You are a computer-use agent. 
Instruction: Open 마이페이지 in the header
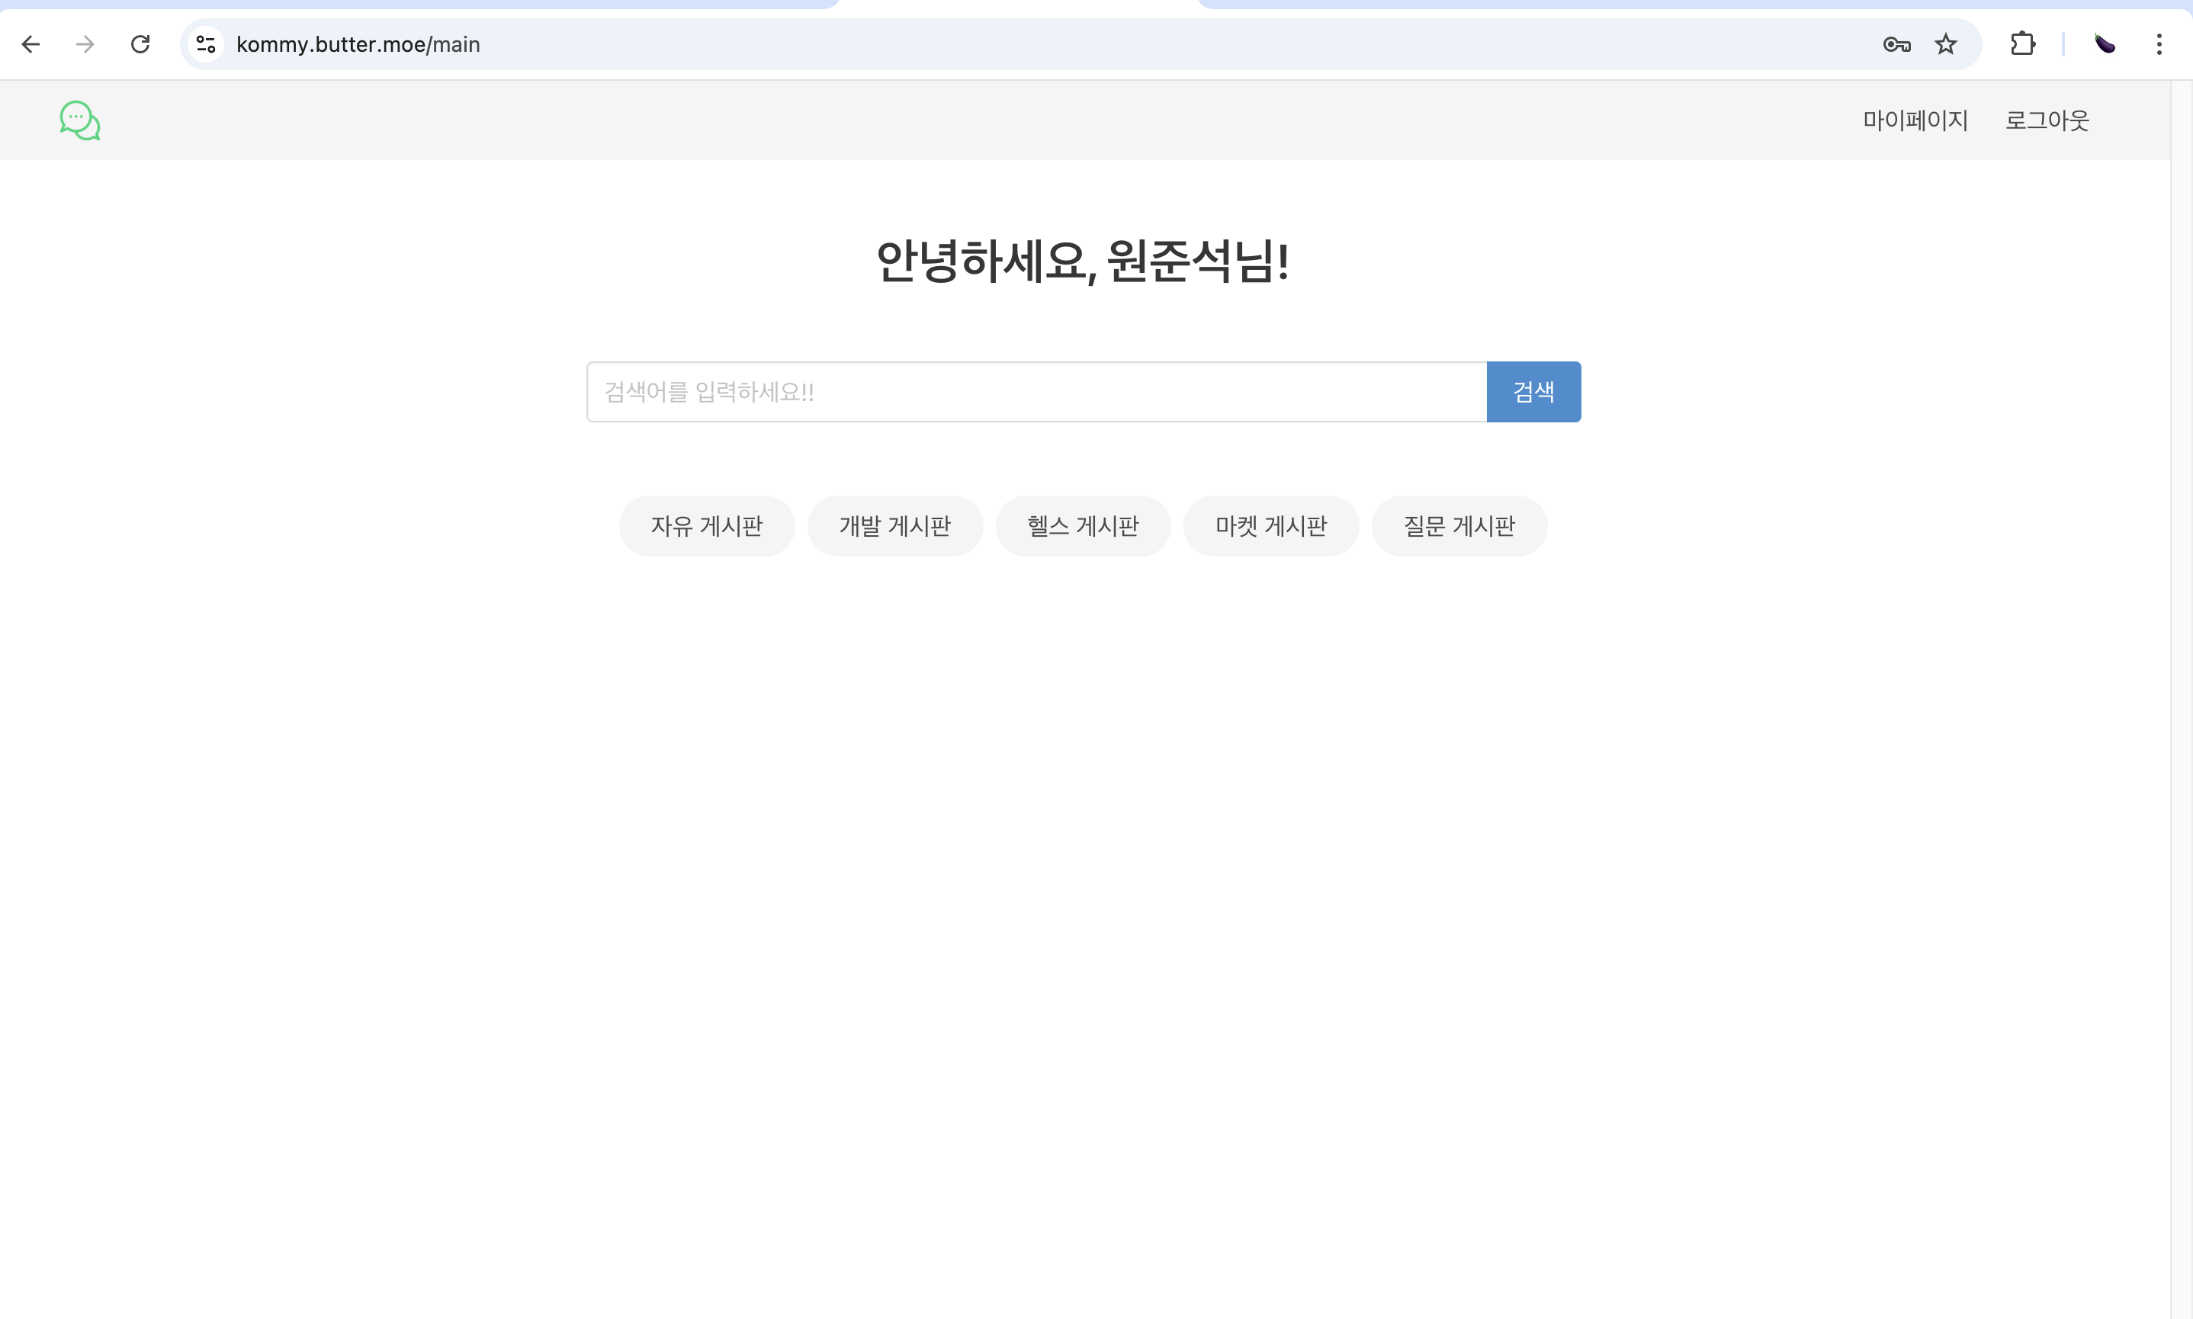tap(1915, 121)
